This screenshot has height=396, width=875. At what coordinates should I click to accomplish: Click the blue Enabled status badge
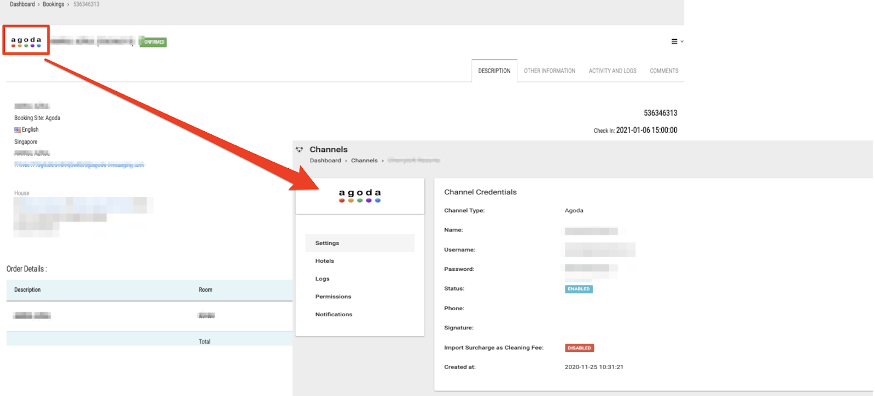[579, 289]
